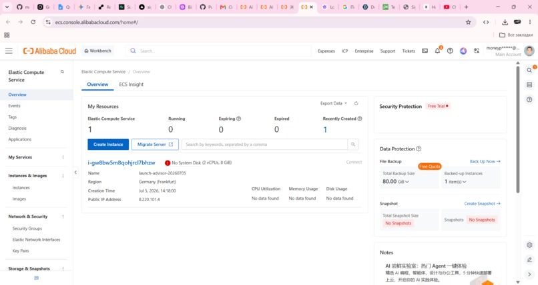Open right rail help circle icon

(x=529, y=100)
